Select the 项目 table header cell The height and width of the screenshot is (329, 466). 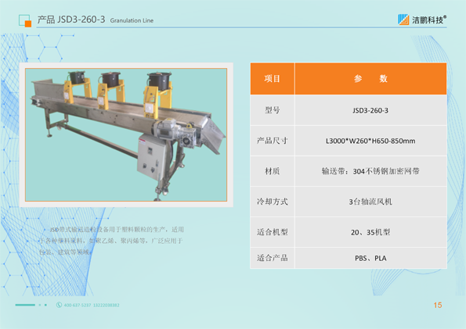tap(273, 79)
